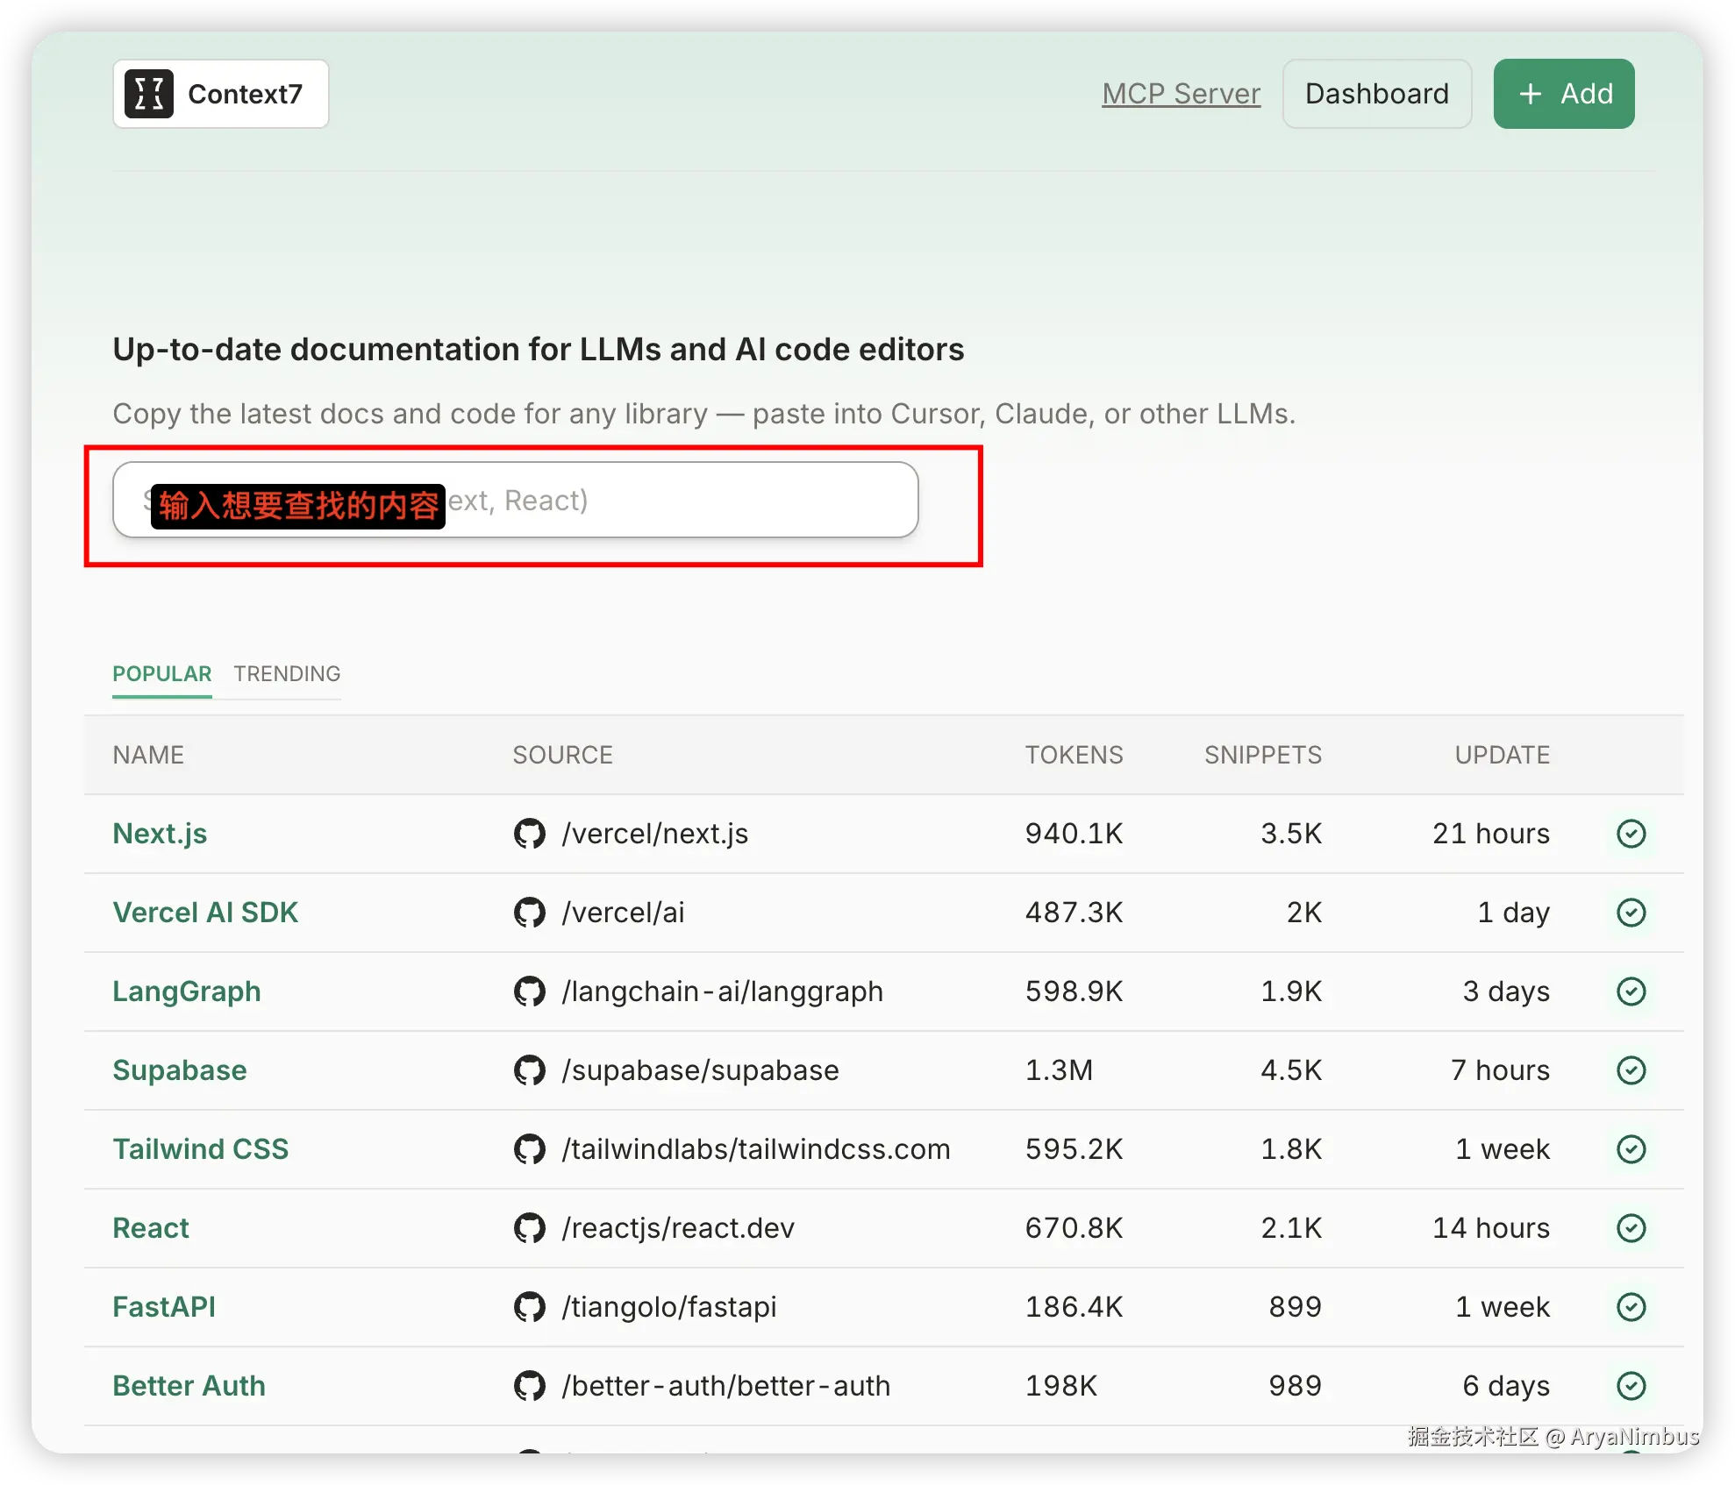This screenshot has height=1485, width=1735.
Task: Click the check circle icon in Next.js row
Action: tap(1631, 834)
